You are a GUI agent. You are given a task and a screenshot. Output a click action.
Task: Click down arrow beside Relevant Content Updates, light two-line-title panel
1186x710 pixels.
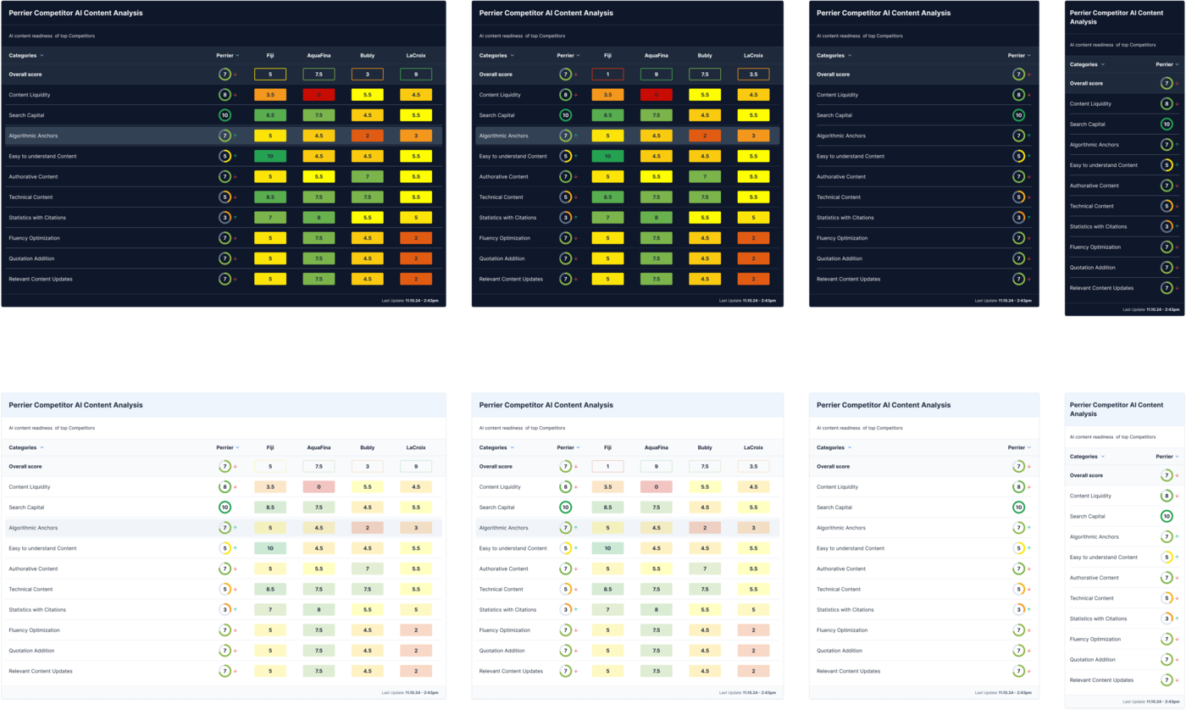[x=1177, y=680]
